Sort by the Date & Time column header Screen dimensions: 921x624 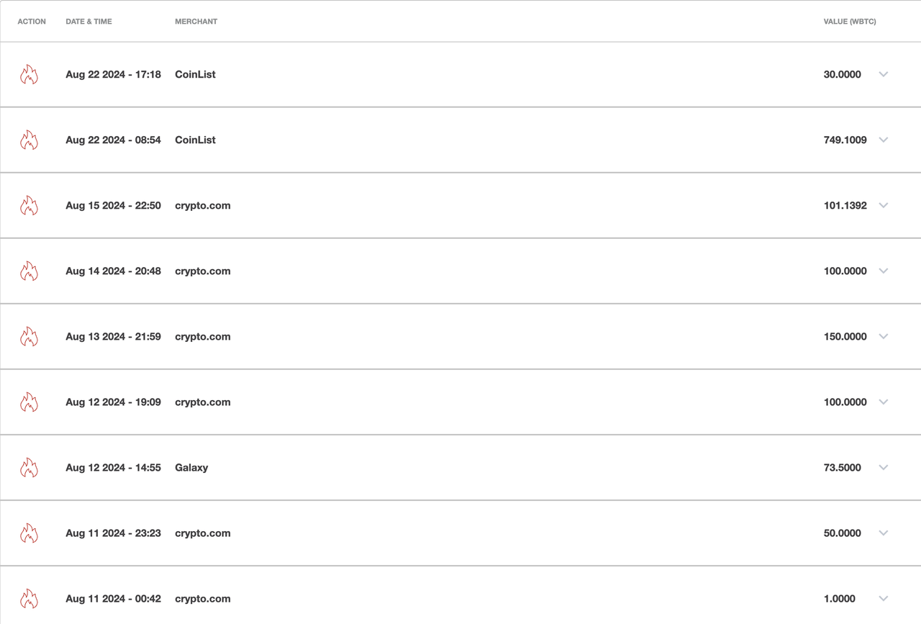(89, 22)
